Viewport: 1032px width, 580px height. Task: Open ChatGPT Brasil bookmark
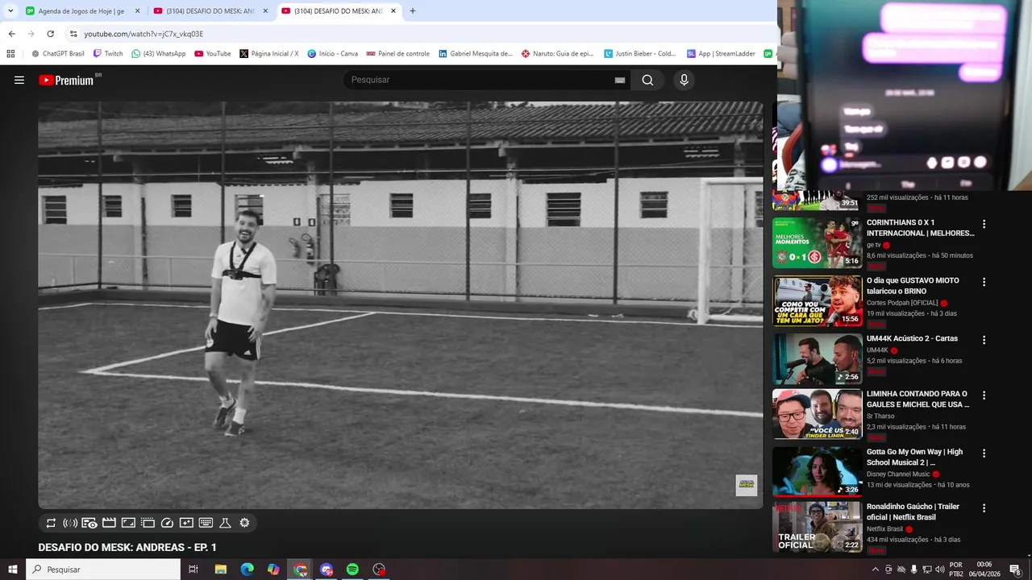point(57,54)
